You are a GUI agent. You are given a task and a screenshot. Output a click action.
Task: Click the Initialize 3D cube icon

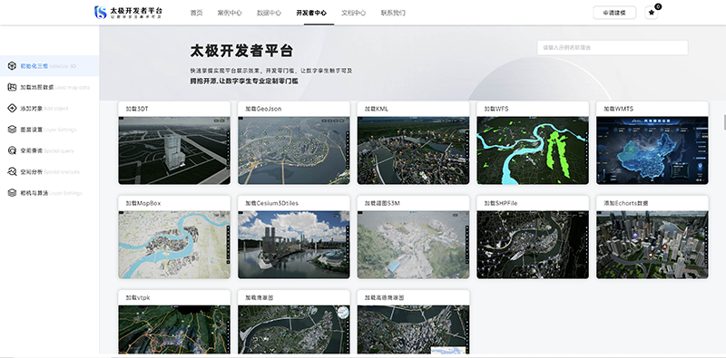click(x=12, y=65)
